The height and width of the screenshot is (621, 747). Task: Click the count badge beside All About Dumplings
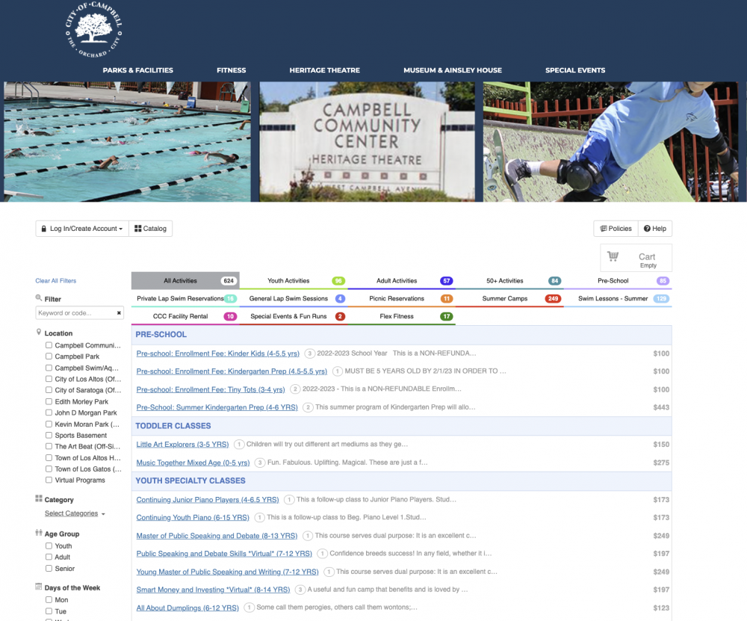click(249, 608)
